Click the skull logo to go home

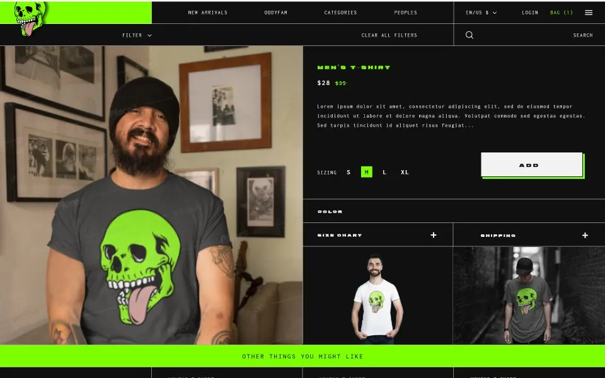pos(28,16)
